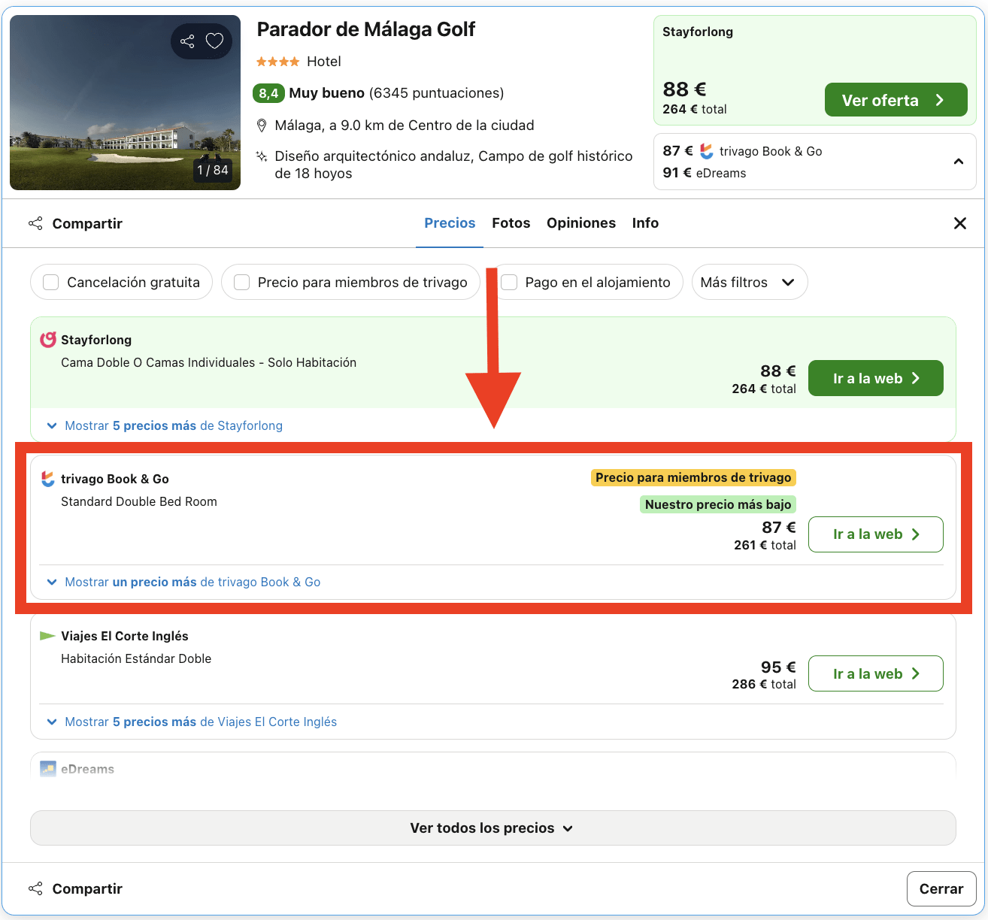
Task: Click the four-star hotel rating stars
Action: click(x=277, y=62)
